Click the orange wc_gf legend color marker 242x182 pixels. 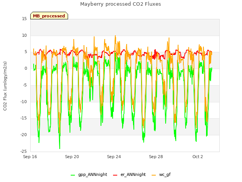click(x=154, y=175)
